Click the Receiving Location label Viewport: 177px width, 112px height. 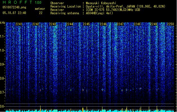(x=66, y=6)
